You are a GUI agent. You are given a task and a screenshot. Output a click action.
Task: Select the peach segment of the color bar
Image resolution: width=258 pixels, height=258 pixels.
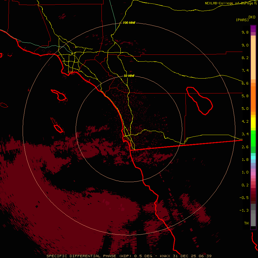(x=253, y=58)
